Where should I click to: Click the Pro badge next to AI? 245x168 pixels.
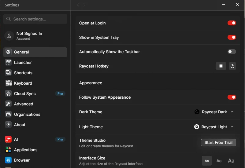pyautogui.click(x=60, y=139)
